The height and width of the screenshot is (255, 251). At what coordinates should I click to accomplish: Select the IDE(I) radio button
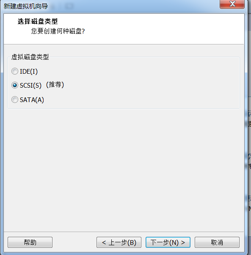click(x=15, y=71)
